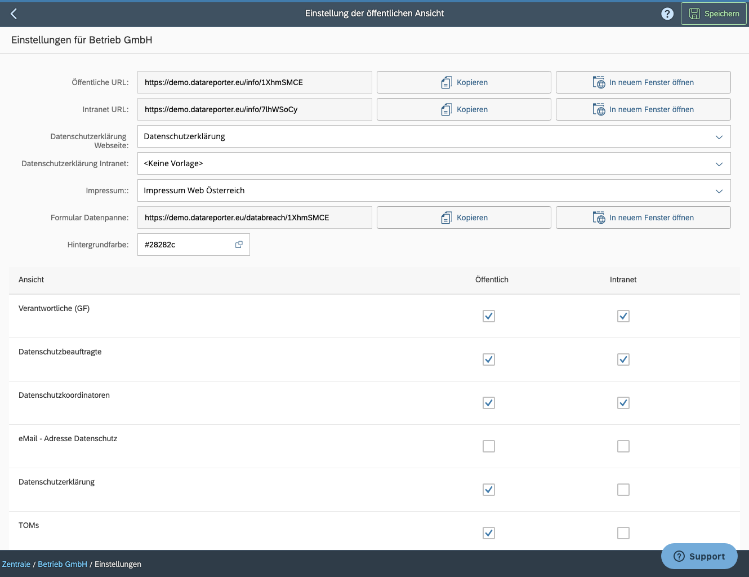Expand the Datenschutzerklärung Intranet selection list
Screen dimensions: 749x577
(x=719, y=163)
